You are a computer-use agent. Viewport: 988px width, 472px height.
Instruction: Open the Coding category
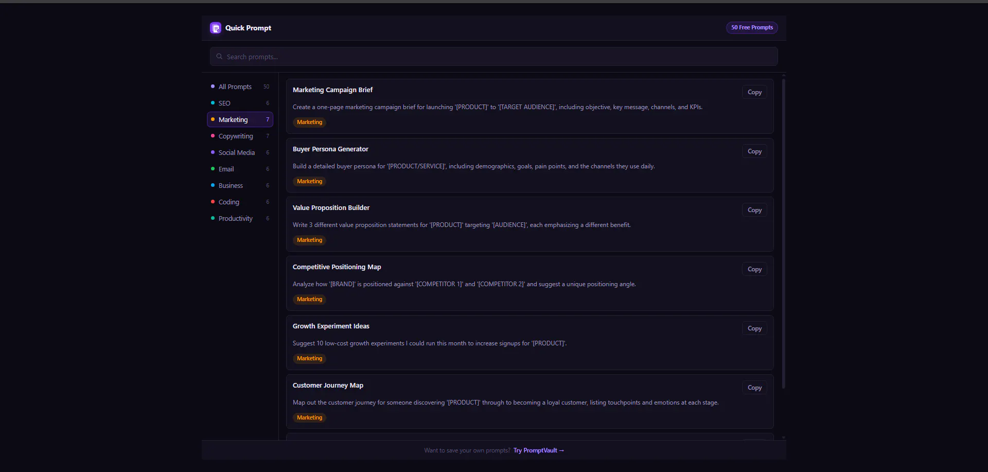tap(240, 202)
